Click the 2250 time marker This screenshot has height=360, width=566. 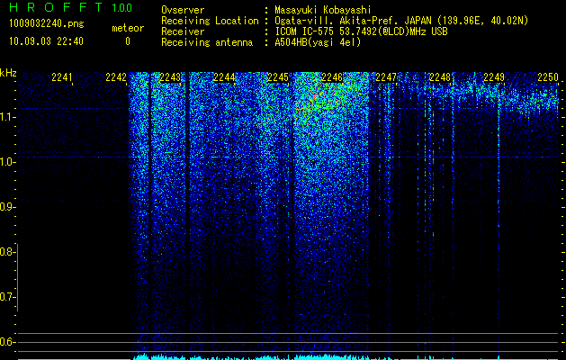[548, 77]
